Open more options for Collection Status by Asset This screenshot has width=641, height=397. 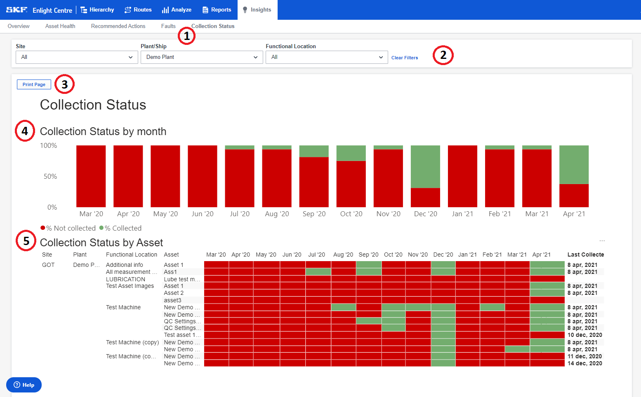602,240
